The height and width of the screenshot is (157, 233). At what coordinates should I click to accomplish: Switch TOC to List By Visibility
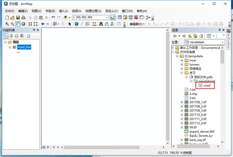tap(16, 36)
